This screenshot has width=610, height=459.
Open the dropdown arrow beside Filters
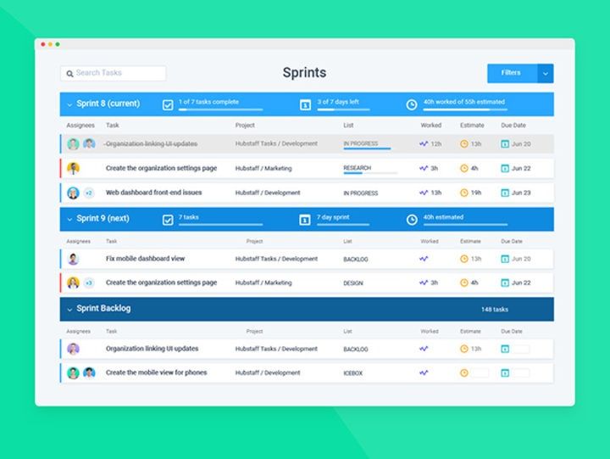click(x=546, y=74)
